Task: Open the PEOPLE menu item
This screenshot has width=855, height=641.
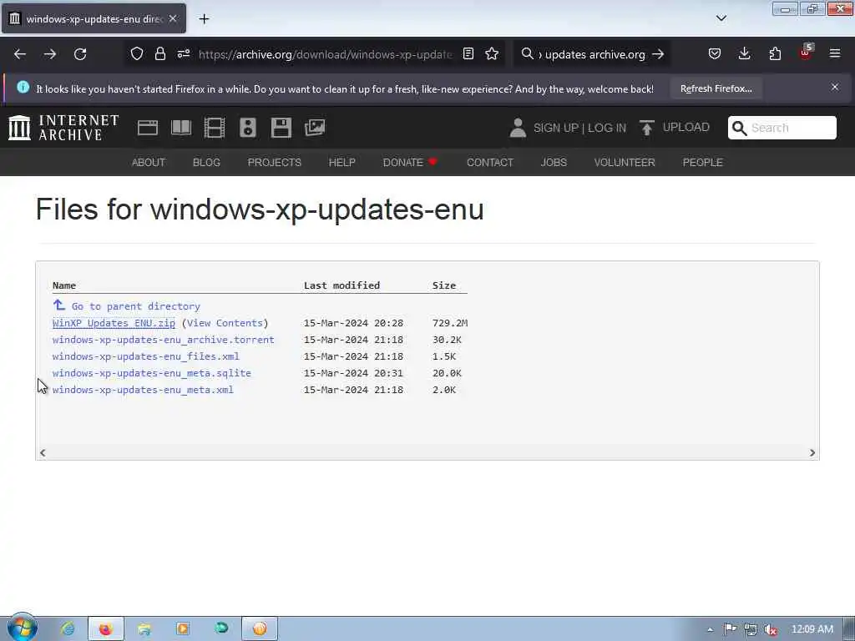Action: tap(702, 163)
